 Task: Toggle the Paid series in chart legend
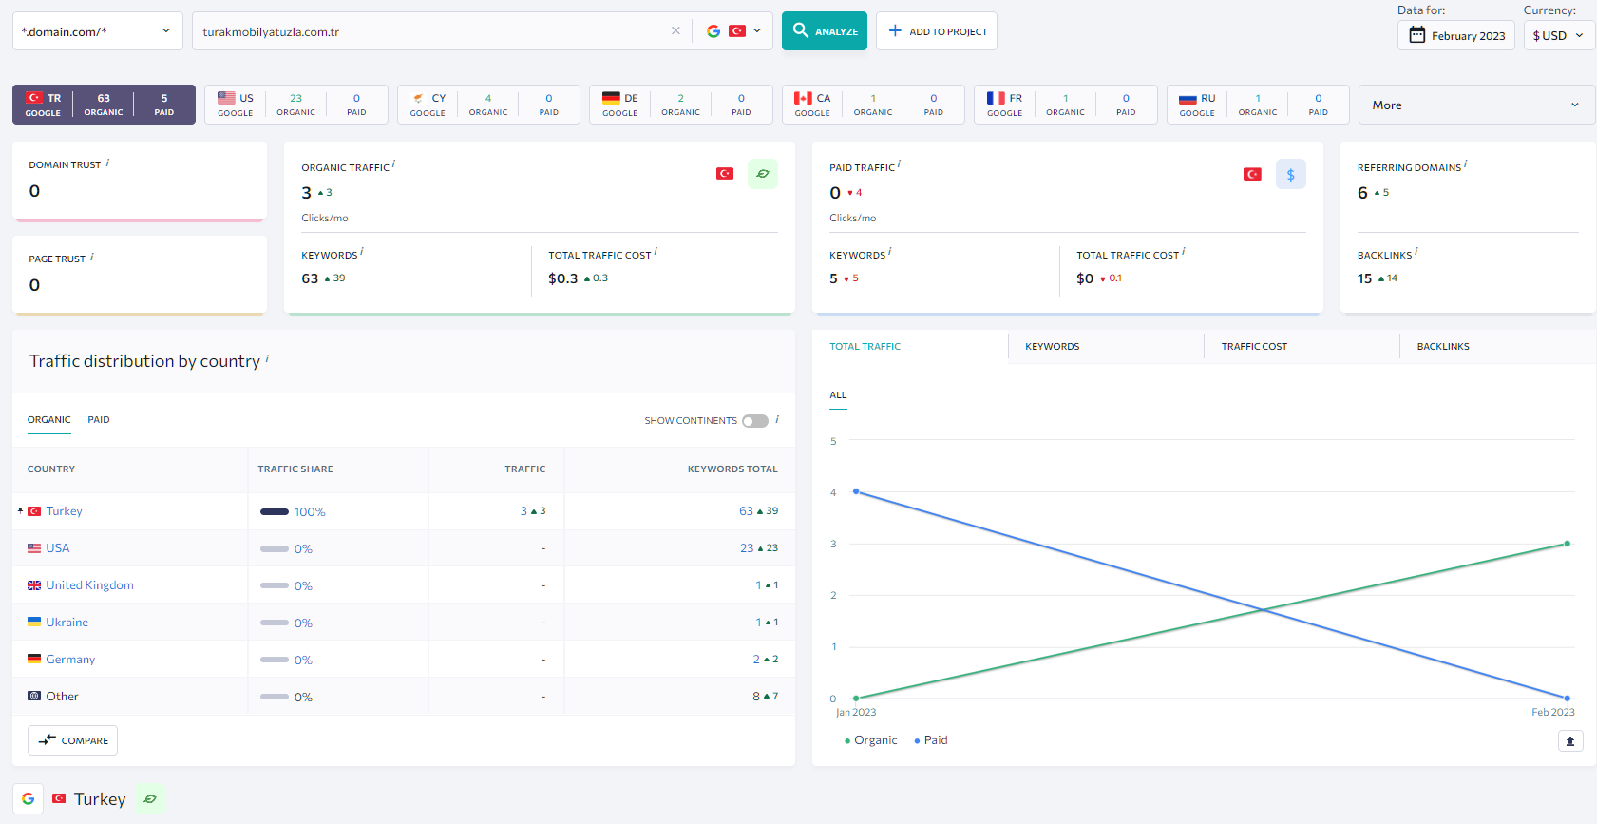tap(931, 740)
